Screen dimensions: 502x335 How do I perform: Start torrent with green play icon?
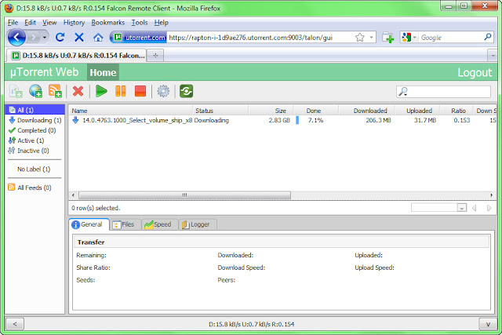pyautogui.click(x=101, y=91)
